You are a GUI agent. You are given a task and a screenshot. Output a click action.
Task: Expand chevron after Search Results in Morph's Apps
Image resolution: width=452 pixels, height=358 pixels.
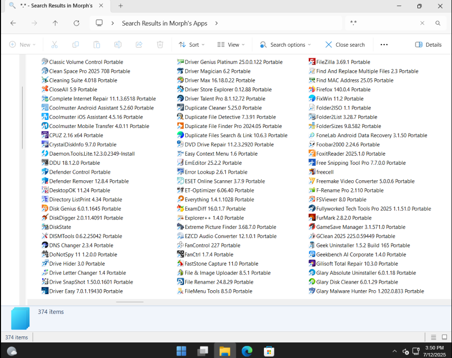coord(217,23)
